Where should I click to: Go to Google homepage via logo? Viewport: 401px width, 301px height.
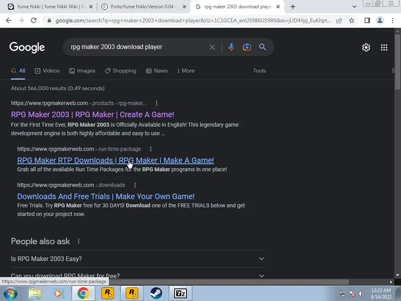[x=27, y=47]
